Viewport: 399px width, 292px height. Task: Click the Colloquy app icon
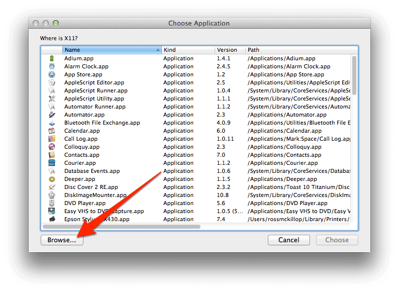tap(52, 147)
